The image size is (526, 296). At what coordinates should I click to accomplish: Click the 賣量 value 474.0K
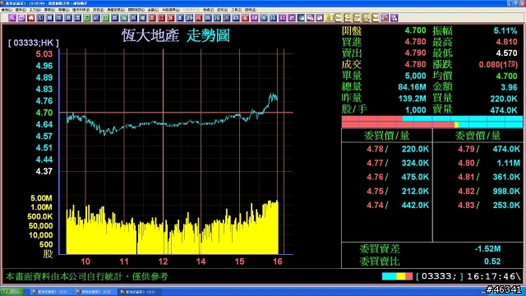[x=504, y=110]
